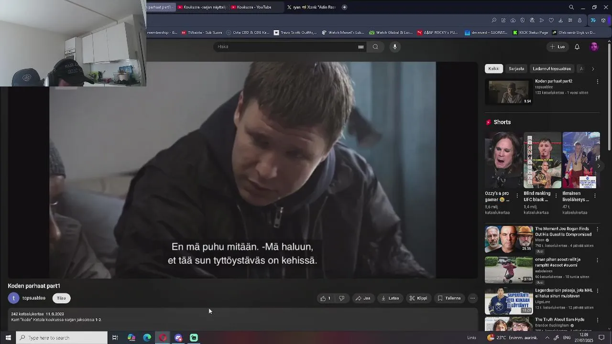Dislike the video with thumbs-down
The height and width of the screenshot is (344, 612).
tap(341, 298)
